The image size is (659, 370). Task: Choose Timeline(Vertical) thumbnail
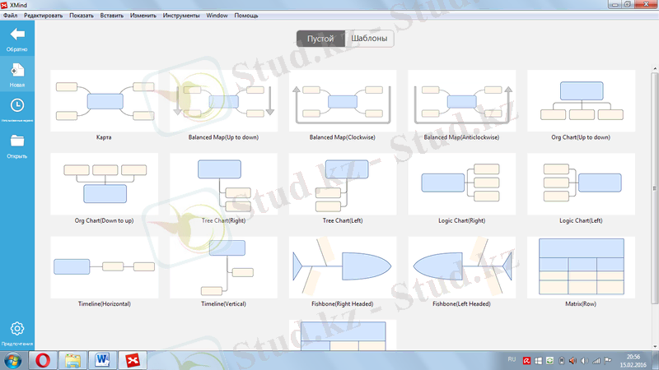click(x=223, y=267)
